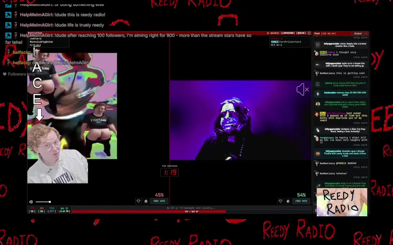Image resolution: width=393 pixels, height=245 pixels.
Task: Open the Global chat channel dropdown
Action: pyautogui.click(x=360, y=33)
